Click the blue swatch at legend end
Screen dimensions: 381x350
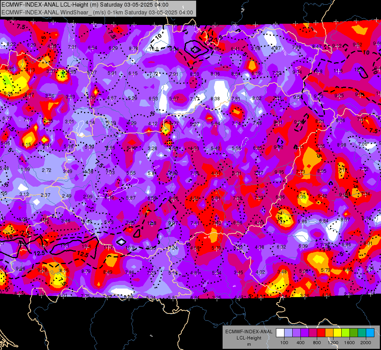click(370, 332)
